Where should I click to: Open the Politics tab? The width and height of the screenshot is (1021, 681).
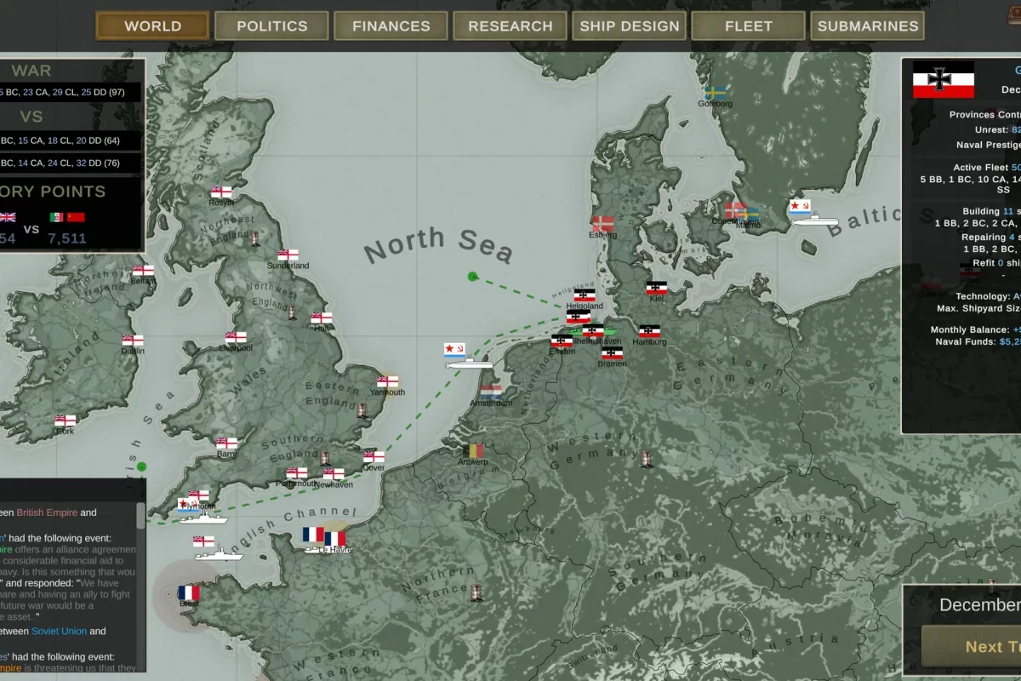coord(271,26)
